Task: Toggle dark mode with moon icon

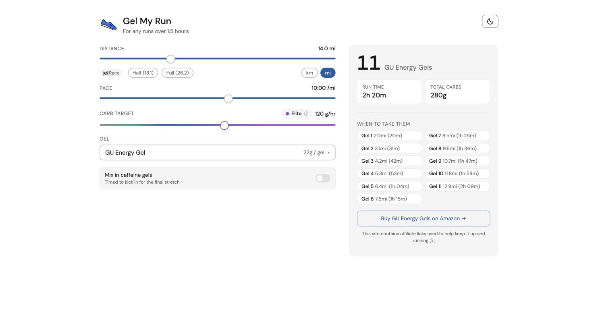Action: [x=490, y=21]
